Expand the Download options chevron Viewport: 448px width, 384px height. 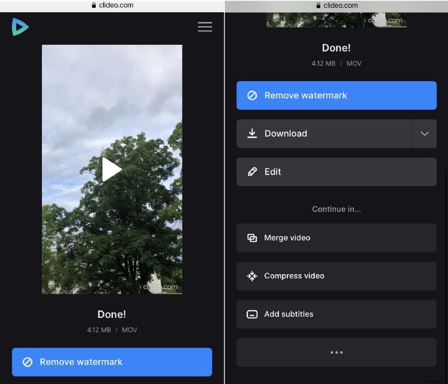pyautogui.click(x=425, y=133)
